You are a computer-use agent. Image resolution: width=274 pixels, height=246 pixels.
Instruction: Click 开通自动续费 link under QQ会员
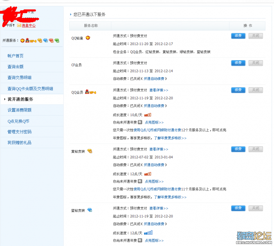154,106
